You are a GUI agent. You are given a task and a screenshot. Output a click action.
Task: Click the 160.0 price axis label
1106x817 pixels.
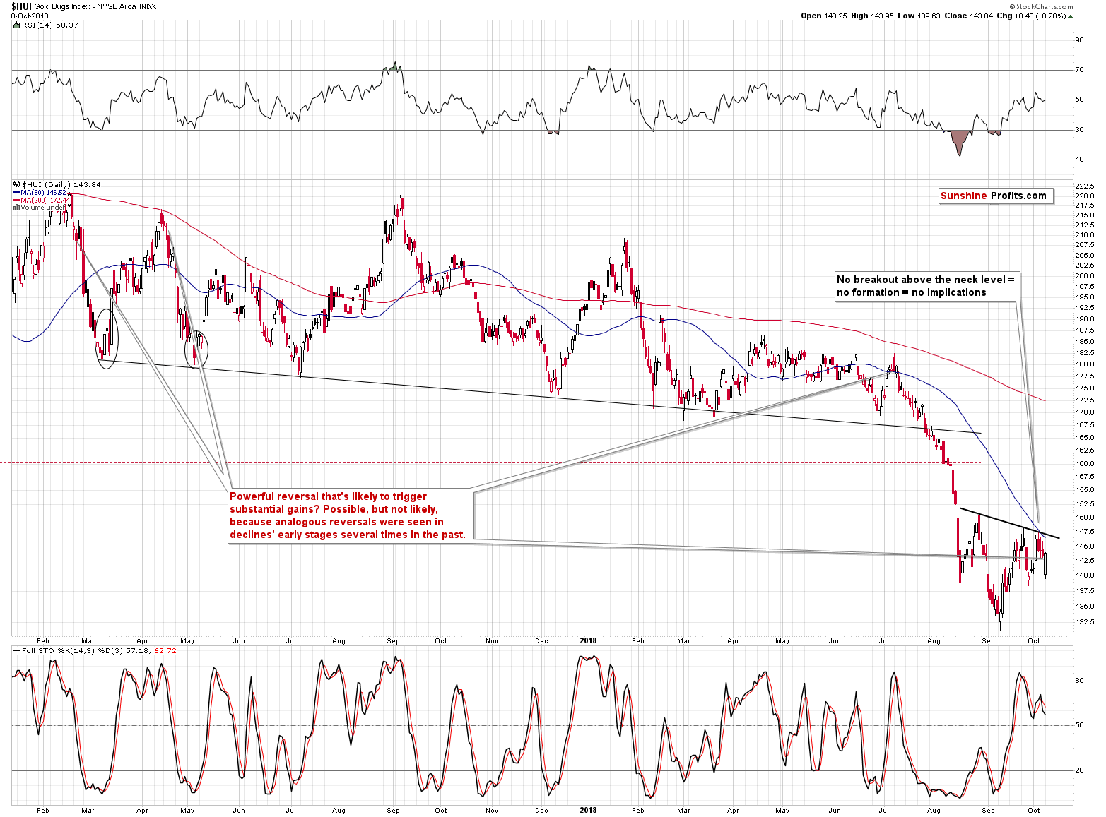pyautogui.click(x=1085, y=464)
